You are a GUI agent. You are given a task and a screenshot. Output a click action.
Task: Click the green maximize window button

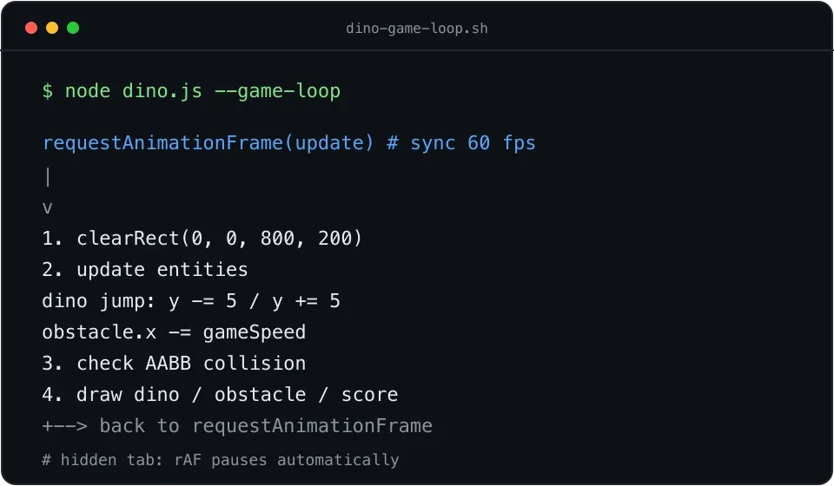click(x=73, y=28)
